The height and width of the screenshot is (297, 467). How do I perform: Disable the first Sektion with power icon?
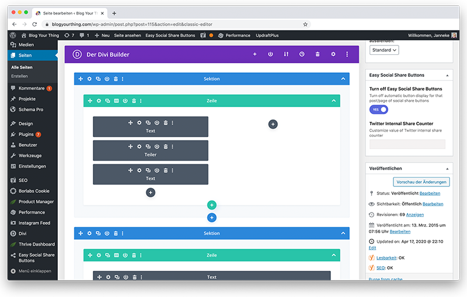pos(107,79)
